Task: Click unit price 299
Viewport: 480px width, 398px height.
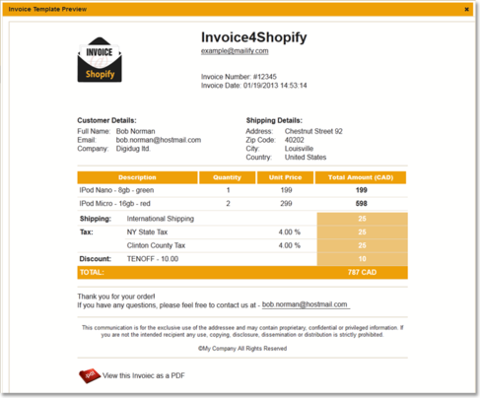Action: (x=286, y=203)
